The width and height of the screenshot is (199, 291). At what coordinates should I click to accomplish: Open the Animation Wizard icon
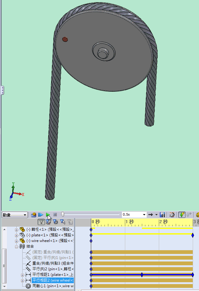[x=172, y=215]
